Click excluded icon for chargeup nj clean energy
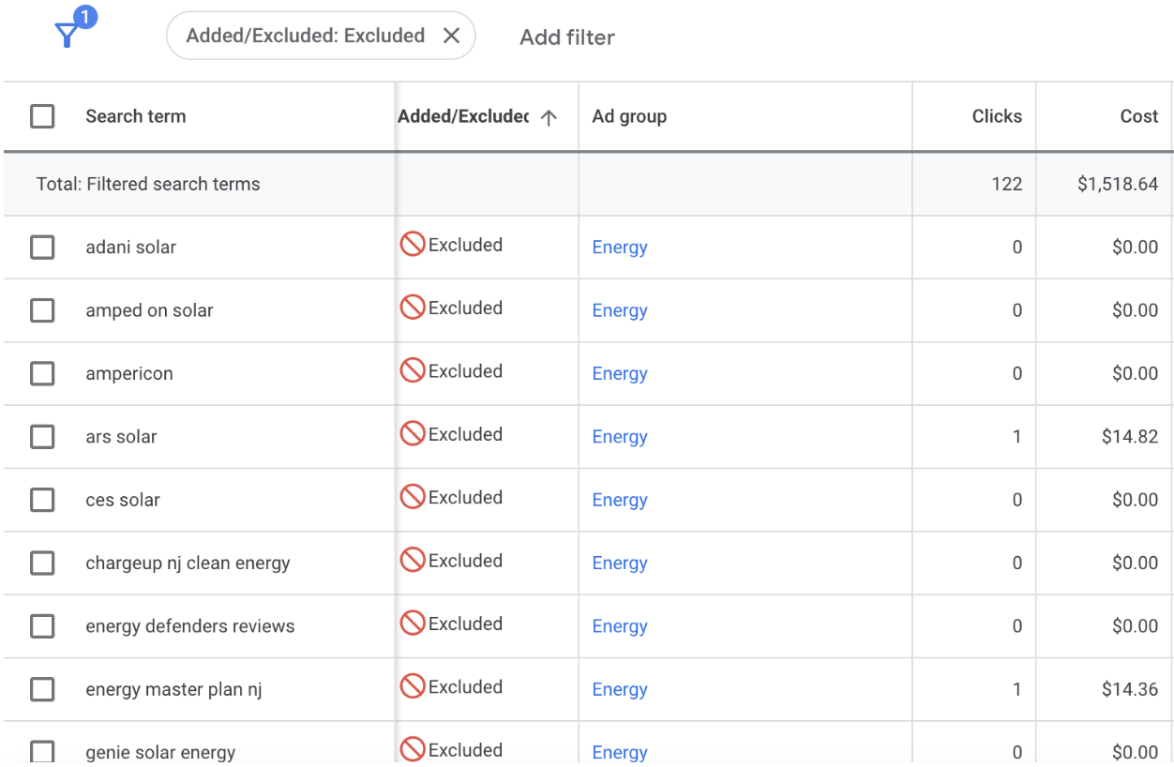The height and width of the screenshot is (767, 1174). coord(413,561)
